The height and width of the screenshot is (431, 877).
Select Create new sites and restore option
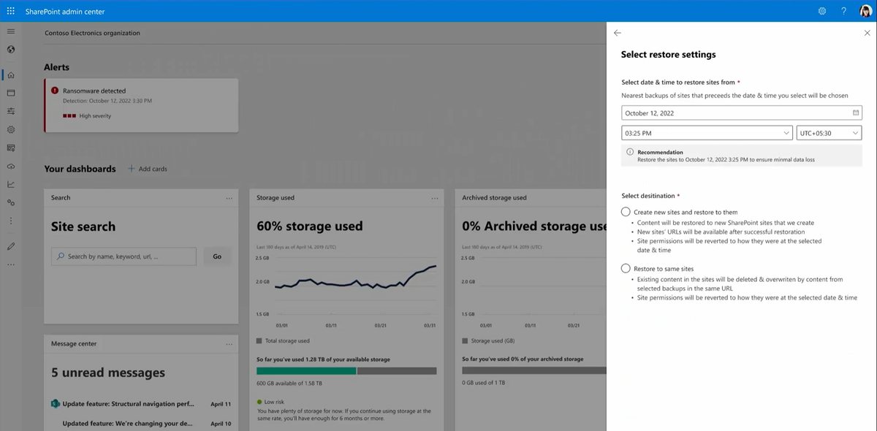click(626, 212)
